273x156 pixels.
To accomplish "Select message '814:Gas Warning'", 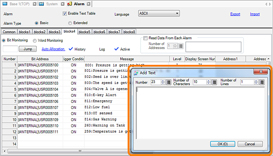I will pyautogui.click(x=100, y=120).
